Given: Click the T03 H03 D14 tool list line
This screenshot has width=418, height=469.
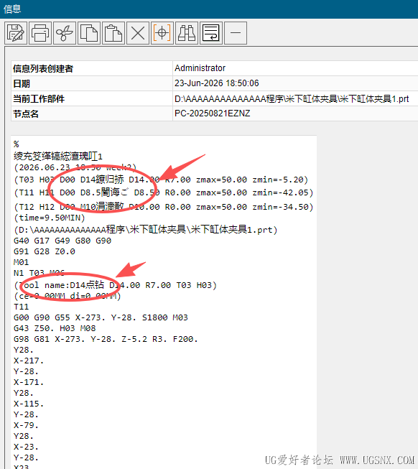Looking at the screenshot, I should coord(161,180).
